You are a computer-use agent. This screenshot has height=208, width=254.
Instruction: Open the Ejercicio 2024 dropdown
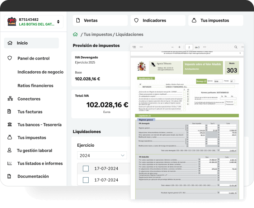[x=102, y=155]
